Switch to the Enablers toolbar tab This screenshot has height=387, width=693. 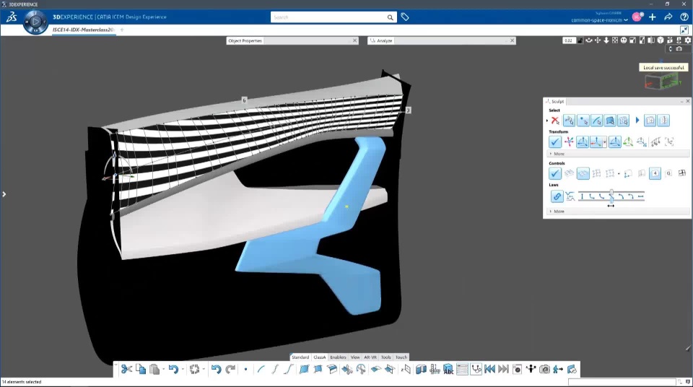tap(338, 357)
